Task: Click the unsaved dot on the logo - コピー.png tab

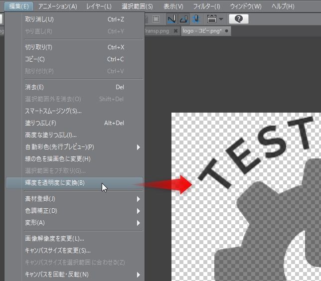Action: [x=226, y=31]
